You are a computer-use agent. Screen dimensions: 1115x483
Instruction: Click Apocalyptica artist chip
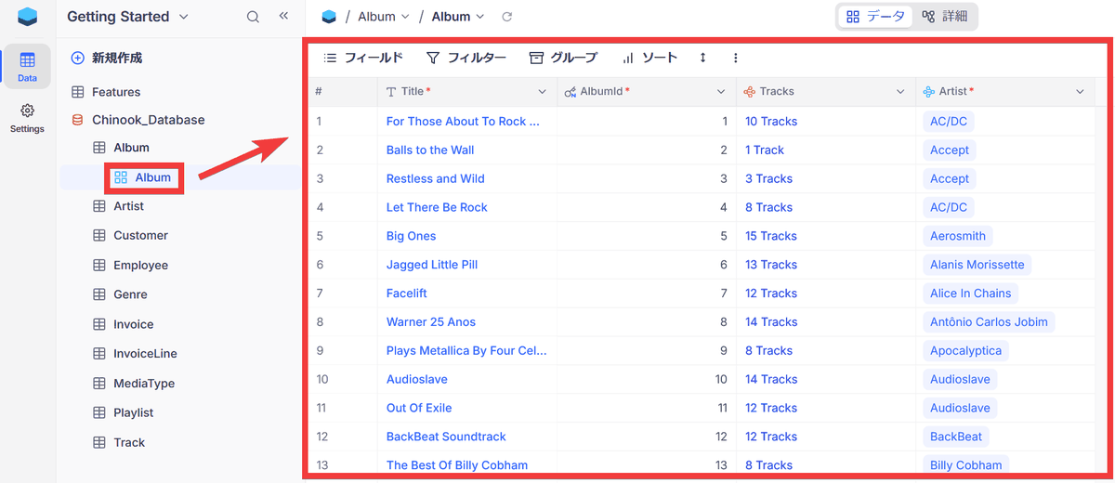[966, 351]
